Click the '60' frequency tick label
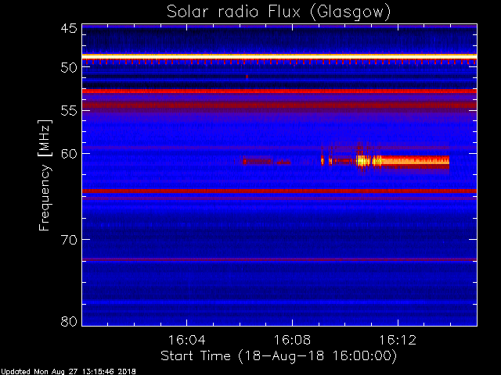This screenshot has width=501, height=375. pyautogui.click(x=69, y=154)
